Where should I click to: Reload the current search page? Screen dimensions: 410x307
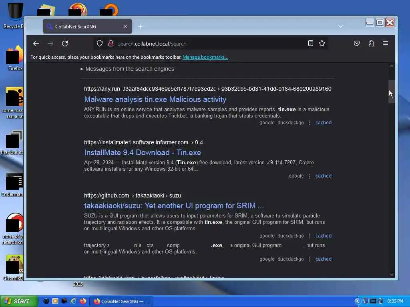pos(65,44)
